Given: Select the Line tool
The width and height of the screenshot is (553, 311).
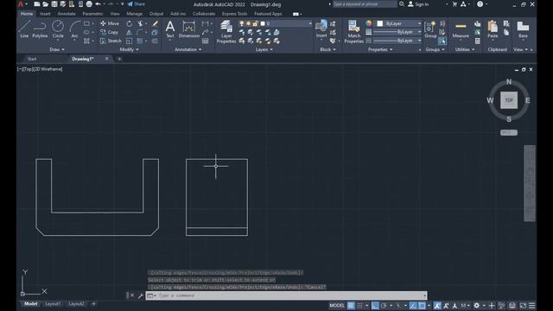Looking at the screenshot, I should coord(24,29).
